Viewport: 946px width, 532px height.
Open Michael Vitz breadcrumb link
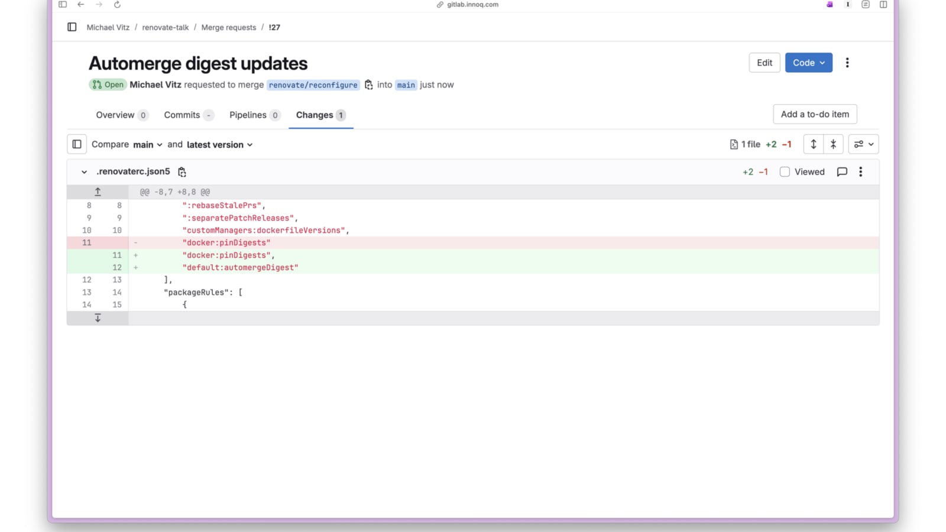click(108, 28)
